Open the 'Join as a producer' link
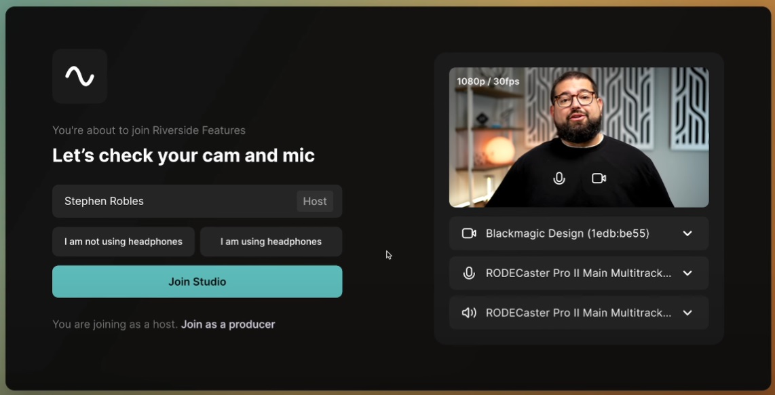This screenshot has height=395, width=775. click(x=228, y=324)
